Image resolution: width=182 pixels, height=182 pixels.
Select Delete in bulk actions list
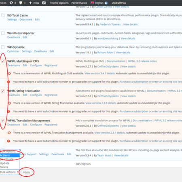click(10, 167)
